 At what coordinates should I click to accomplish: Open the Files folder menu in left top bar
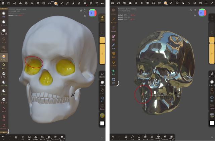pyautogui.click(x=9, y=3)
